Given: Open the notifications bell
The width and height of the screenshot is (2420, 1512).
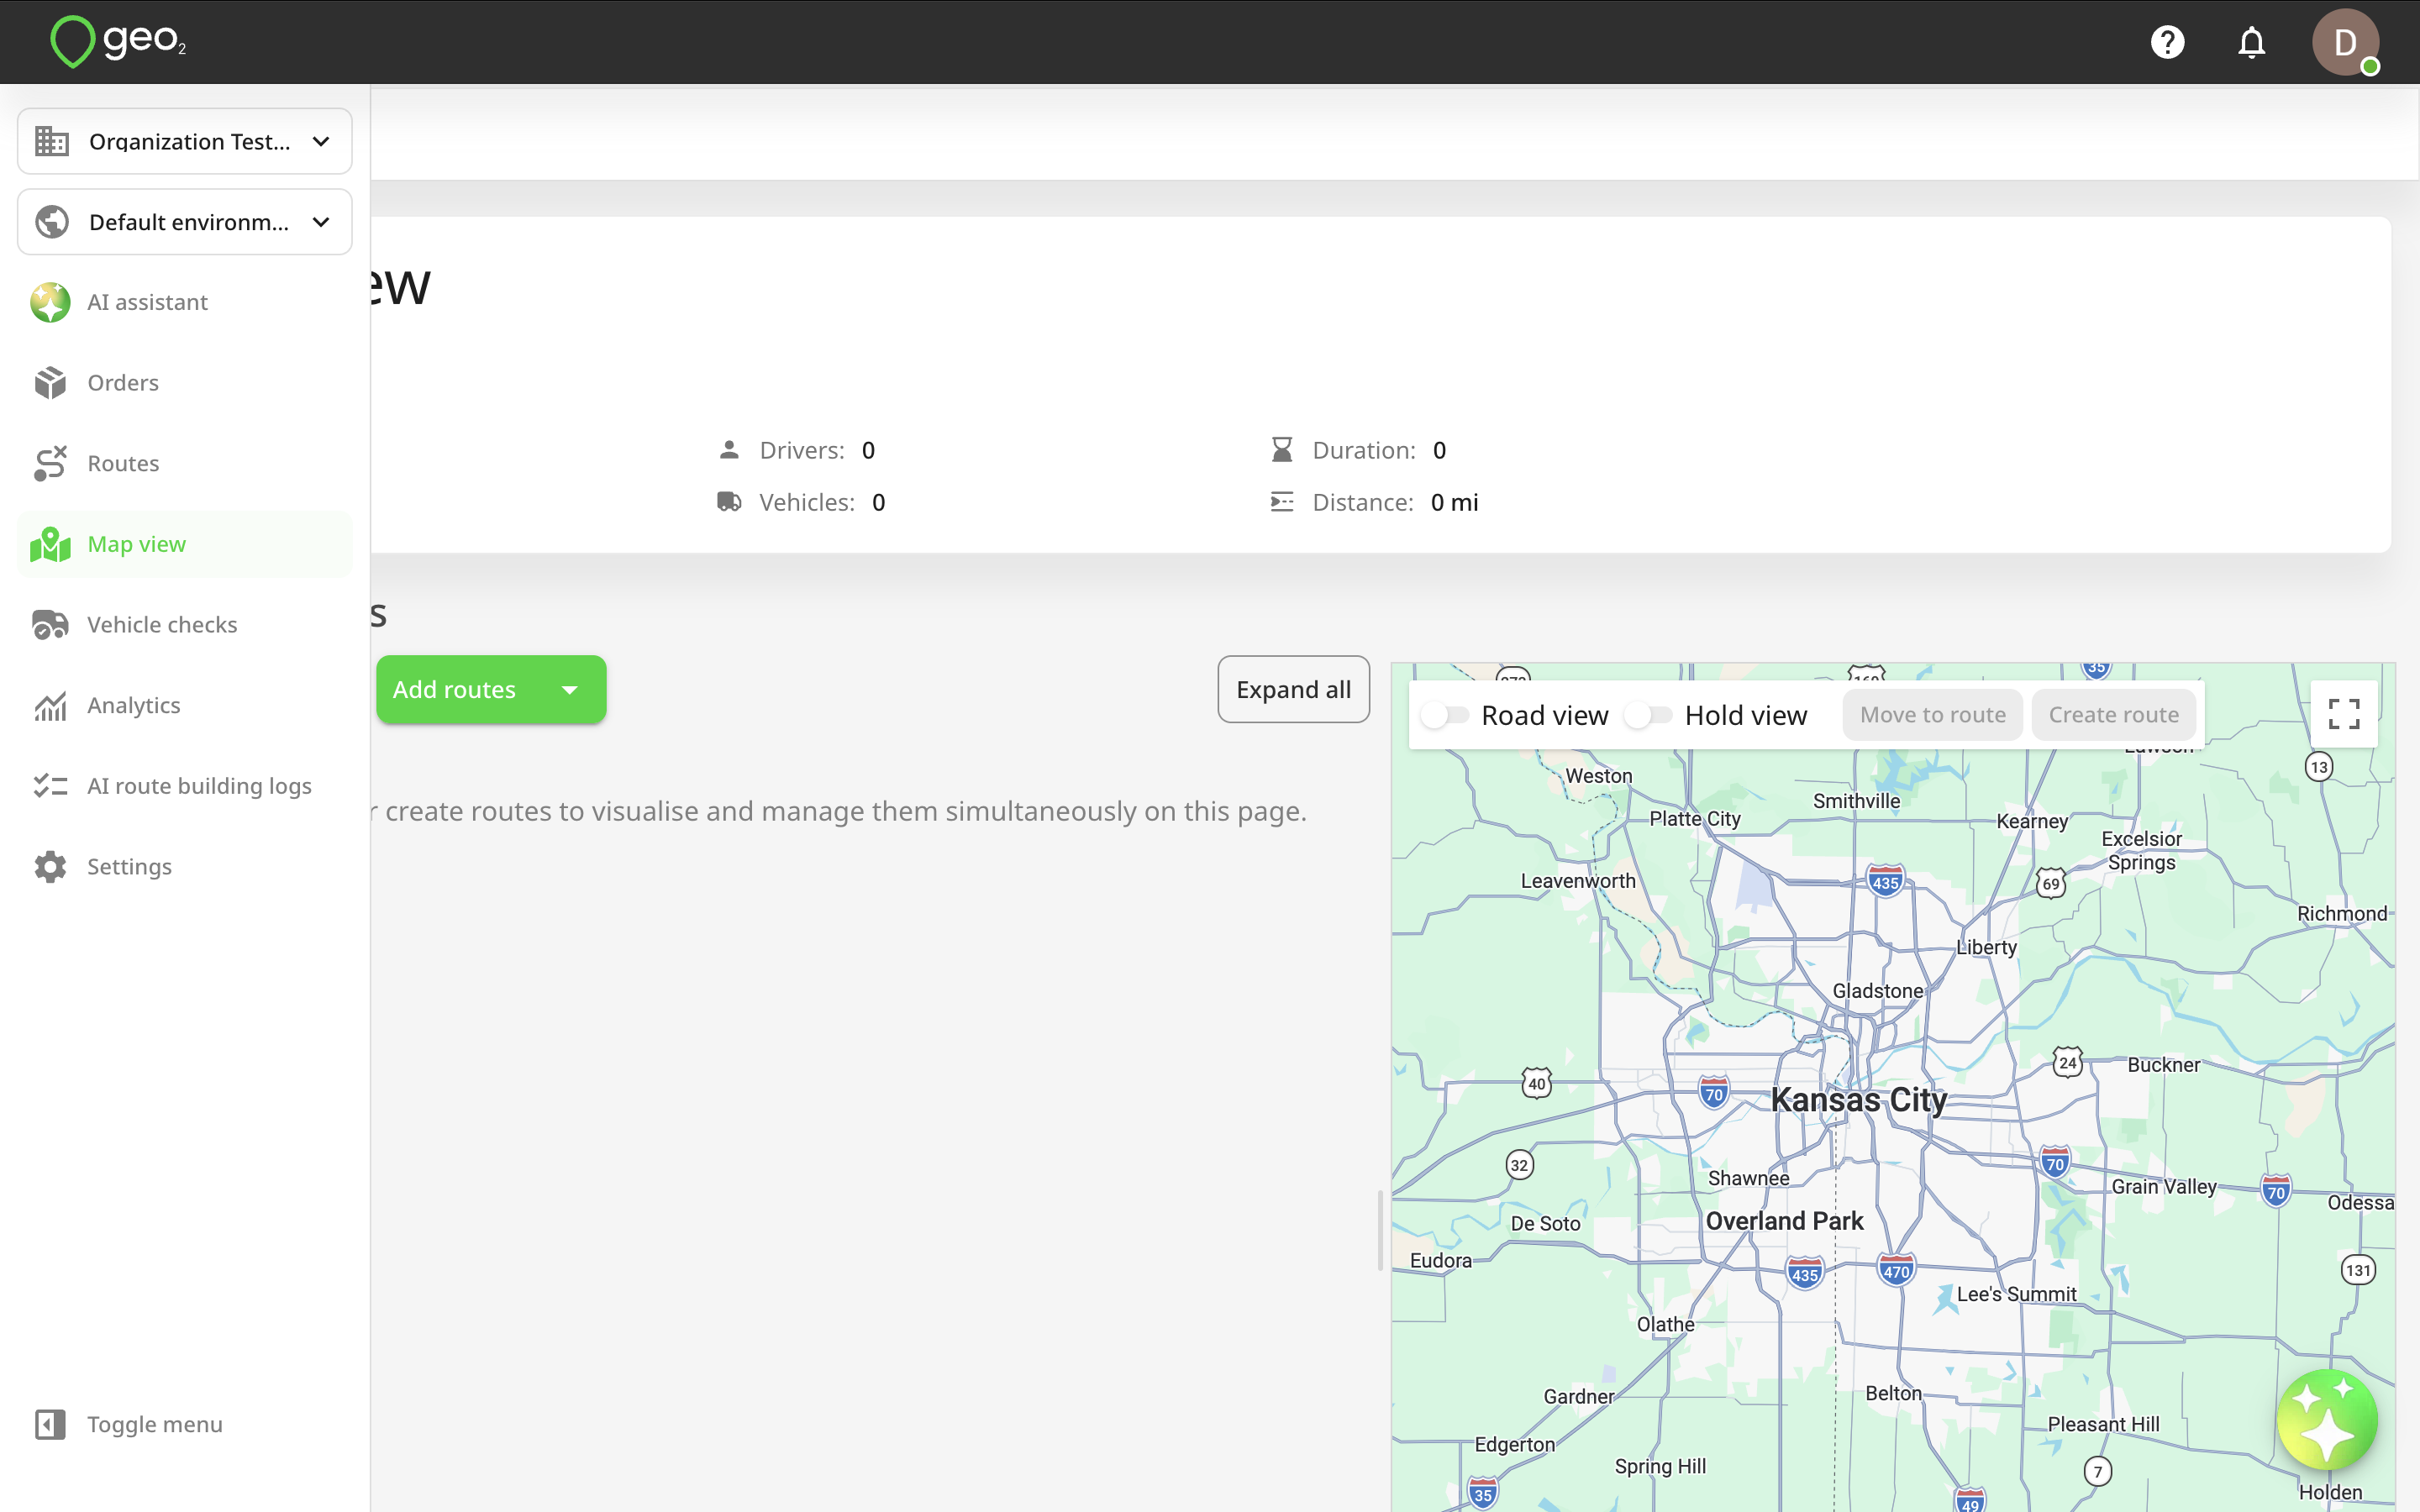Looking at the screenshot, I should [2251, 42].
